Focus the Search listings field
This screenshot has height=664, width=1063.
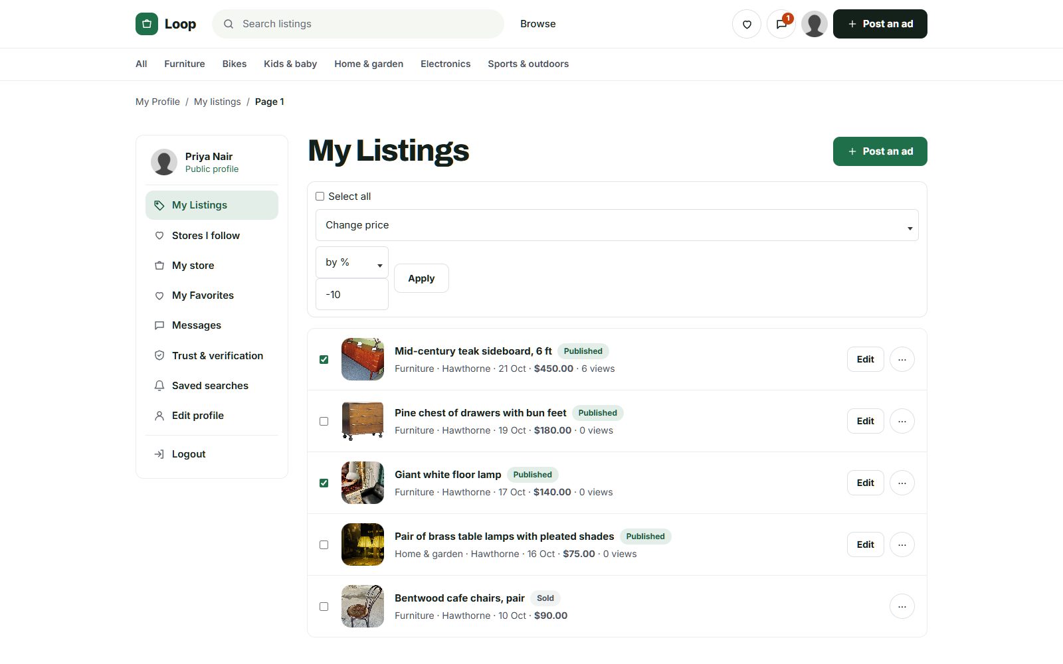pos(358,24)
